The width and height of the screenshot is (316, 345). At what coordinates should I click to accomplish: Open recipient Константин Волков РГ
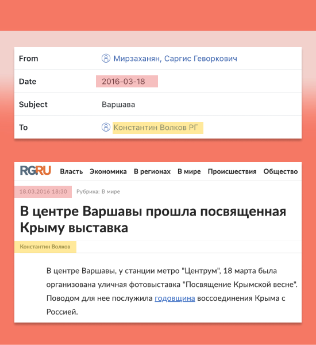156,128
